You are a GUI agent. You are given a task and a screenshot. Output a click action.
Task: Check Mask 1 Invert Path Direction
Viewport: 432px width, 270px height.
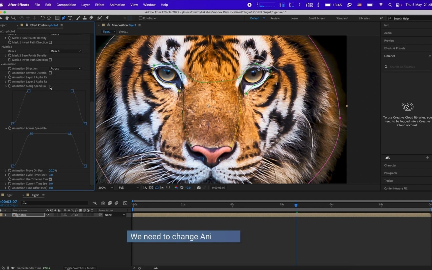click(x=50, y=42)
